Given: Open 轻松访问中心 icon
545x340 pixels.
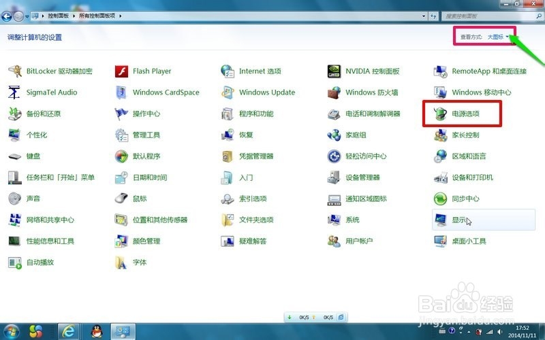Looking at the screenshot, I should [x=334, y=156].
